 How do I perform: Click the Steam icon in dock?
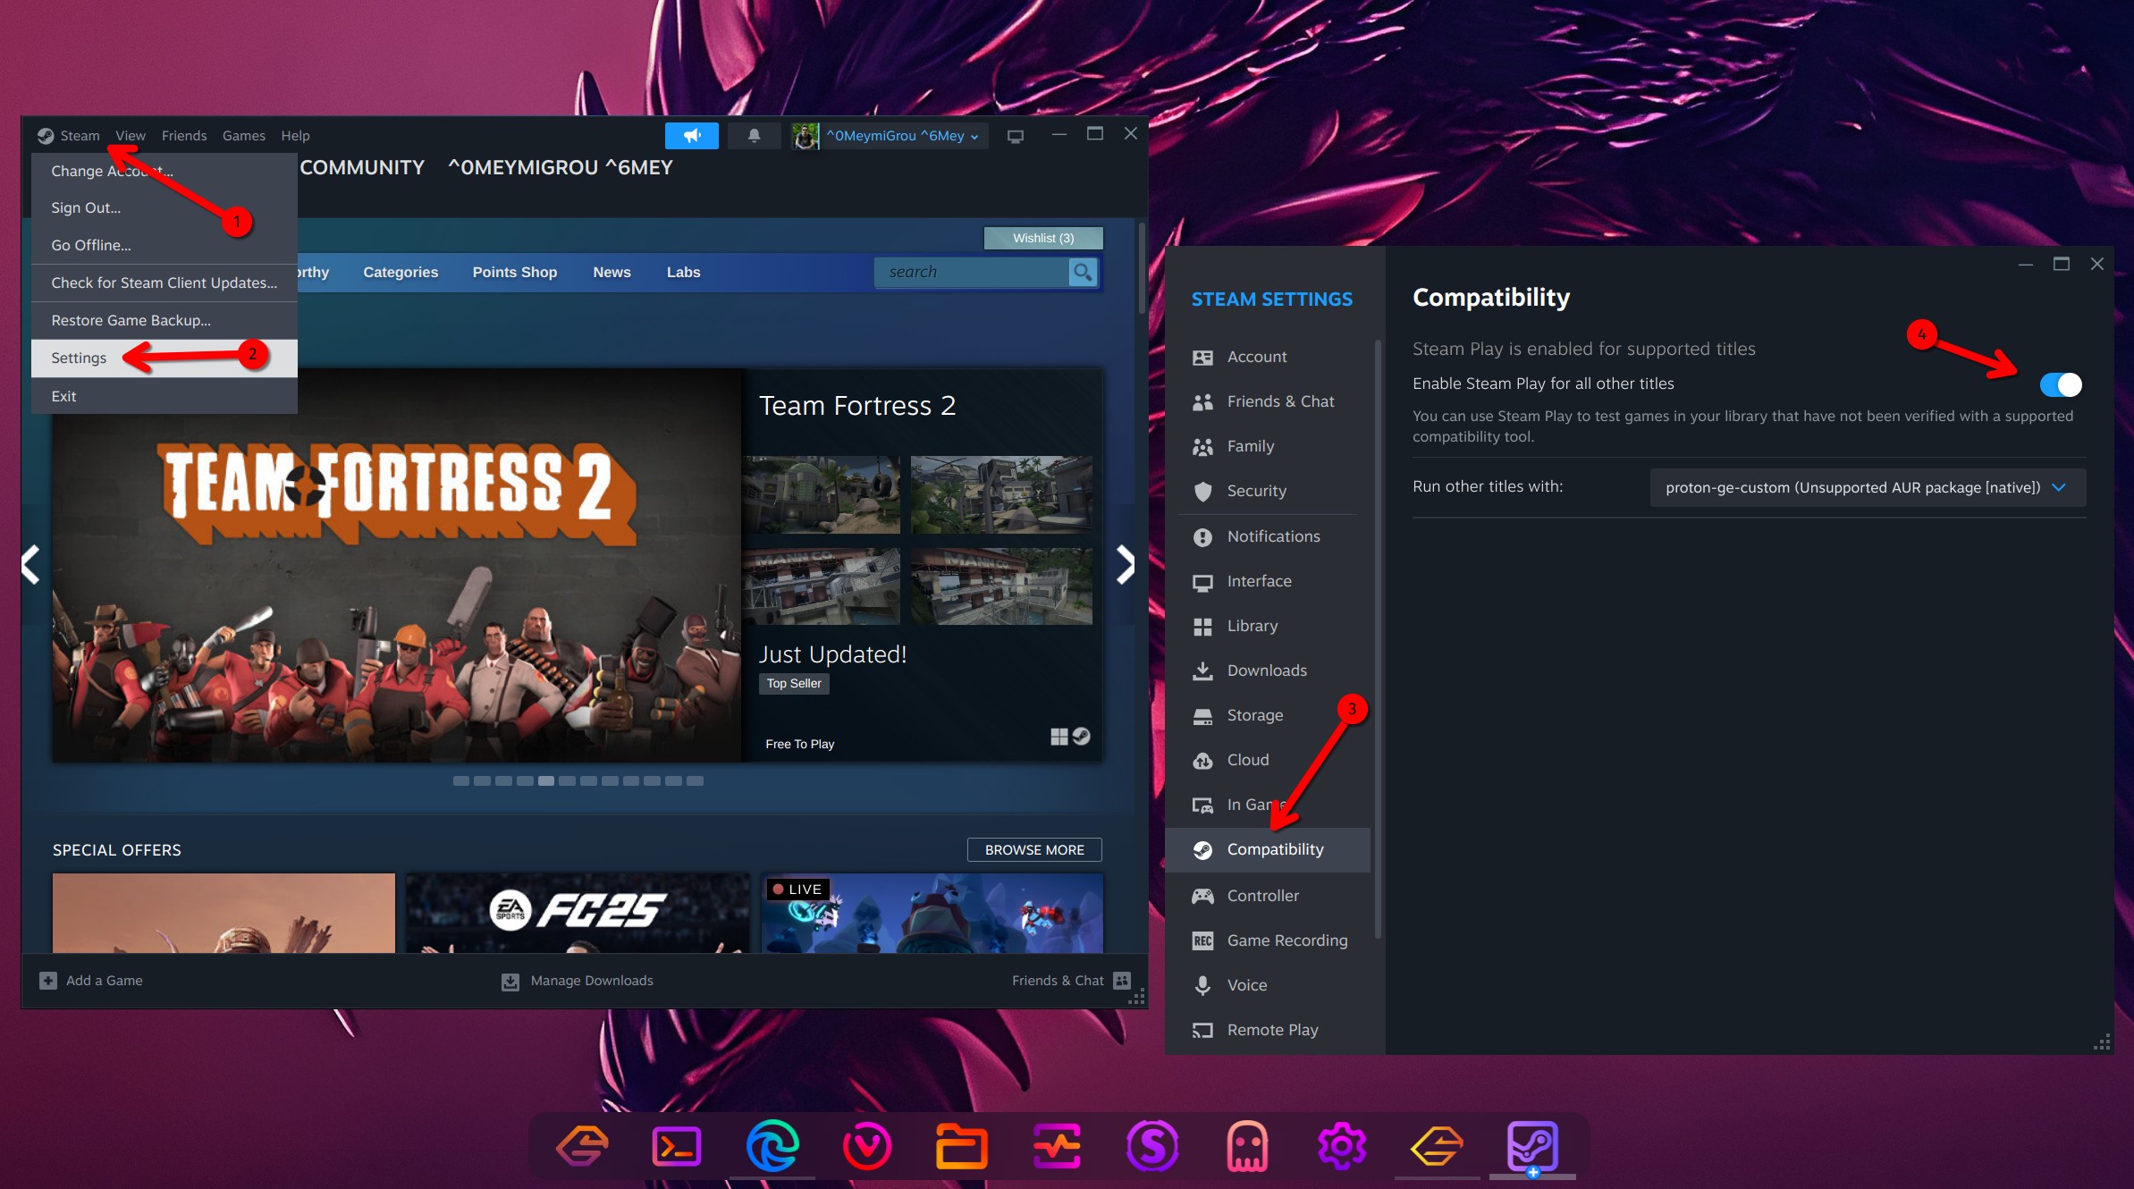pyautogui.click(x=1532, y=1145)
